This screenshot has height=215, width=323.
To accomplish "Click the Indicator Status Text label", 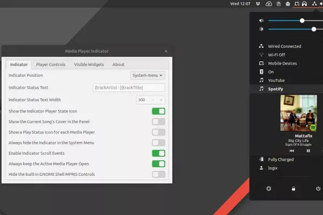I will (28, 88).
